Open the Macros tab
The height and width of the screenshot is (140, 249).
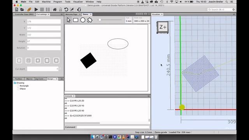30,79
